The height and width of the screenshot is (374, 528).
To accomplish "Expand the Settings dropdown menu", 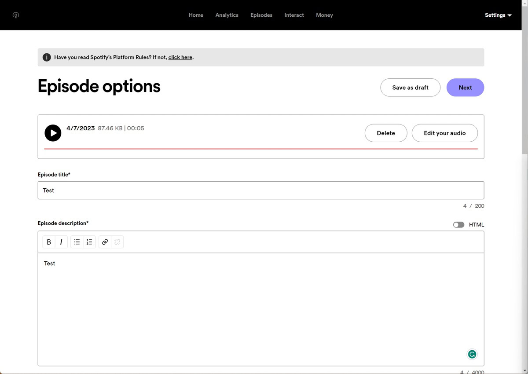I will coord(498,15).
